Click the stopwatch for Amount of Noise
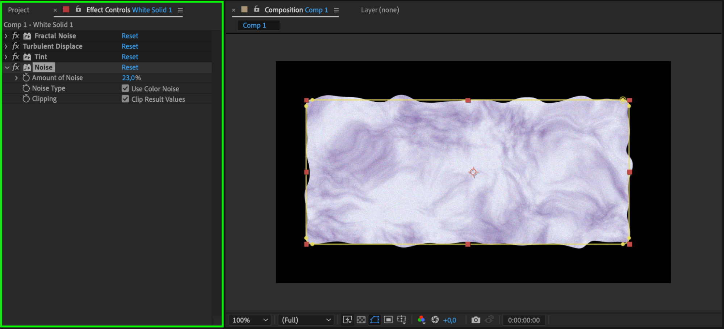Screen dimensions: 724x329 (26, 78)
